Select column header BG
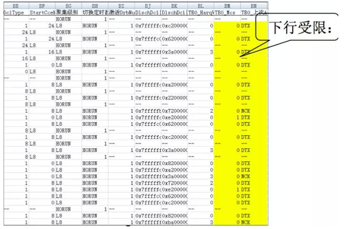 point(69,6)
